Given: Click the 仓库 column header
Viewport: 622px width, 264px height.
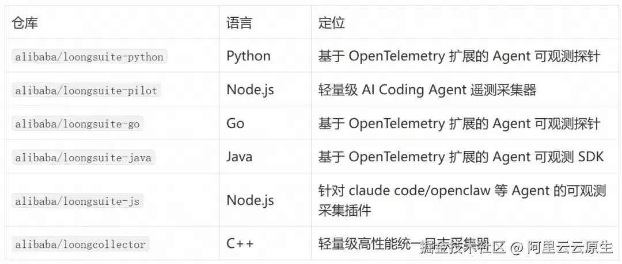Looking at the screenshot, I should coord(25,23).
